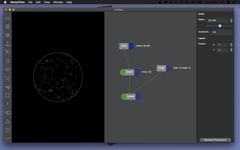The height and width of the screenshot is (150, 240).
Task: Select the square shape tool
Action: point(7,95)
